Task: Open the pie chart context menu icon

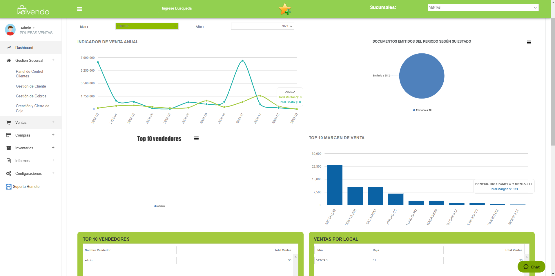Action: coord(529,43)
